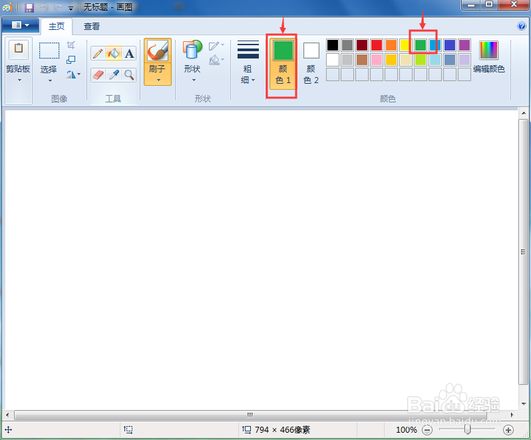Open the Rotate dropdown arrow
The image size is (531, 440).
(79, 74)
